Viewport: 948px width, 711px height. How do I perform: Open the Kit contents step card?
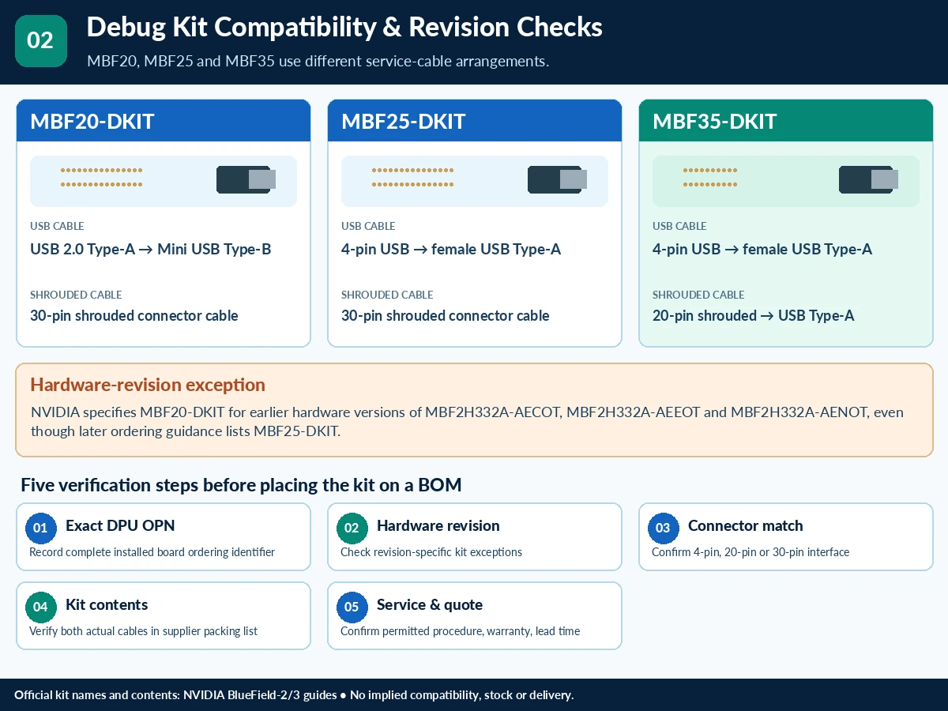tap(164, 615)
